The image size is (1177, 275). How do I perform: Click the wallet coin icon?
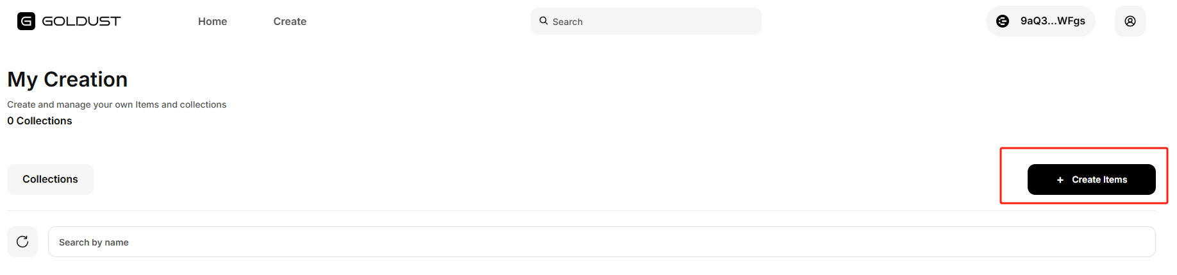1003,21
